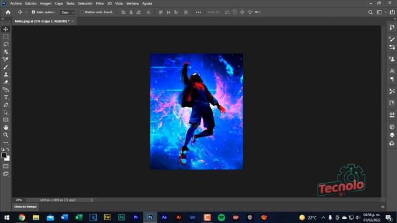Align right edges in options bar
This screenshot has height=223, width=397.
(138, 12)
